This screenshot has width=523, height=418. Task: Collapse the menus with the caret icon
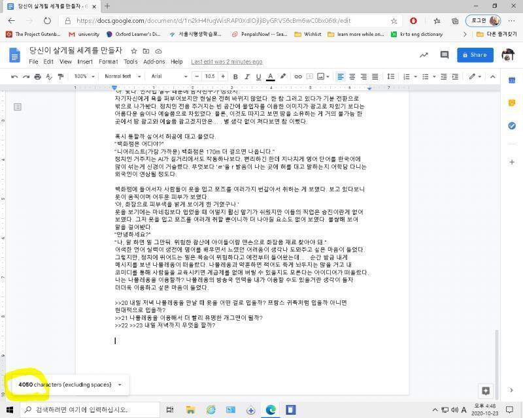point(493,76)
